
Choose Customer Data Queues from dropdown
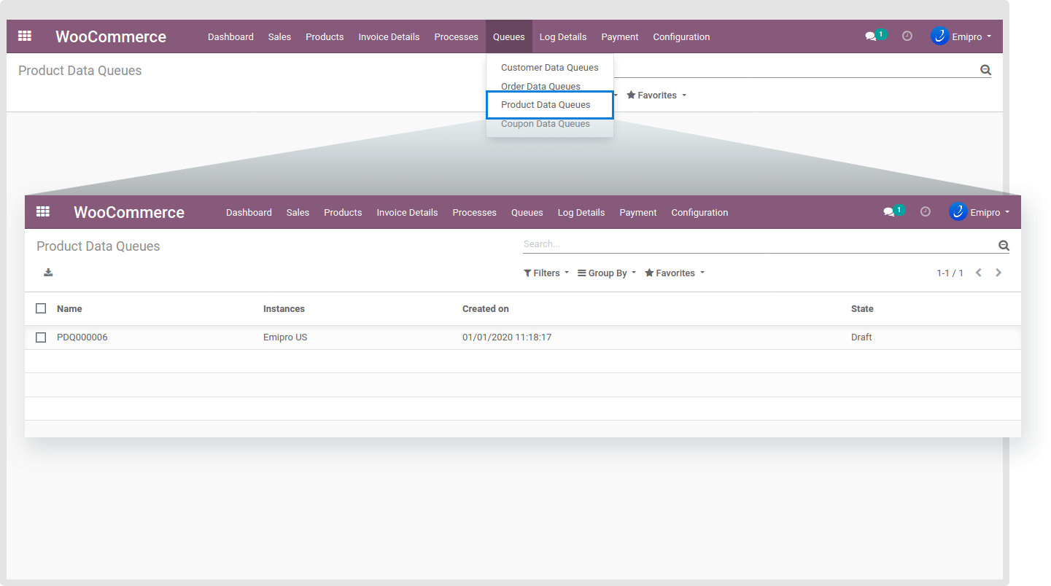click(550, 68)
